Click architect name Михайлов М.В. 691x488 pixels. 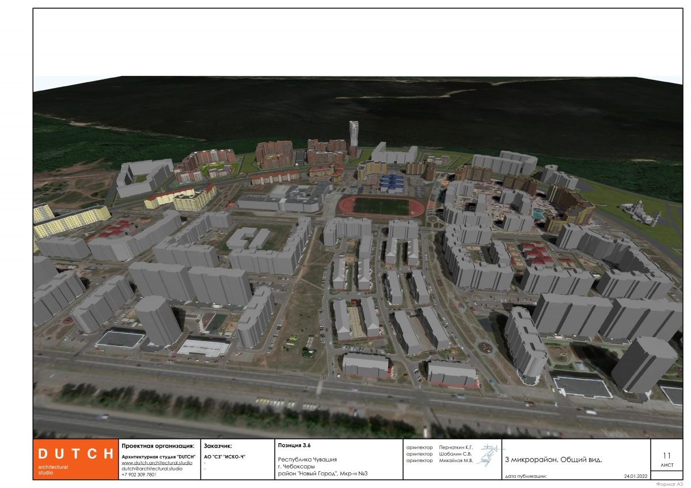[455, 460]
